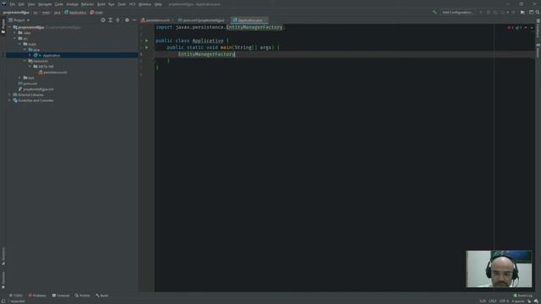This screenshot has height=304, width=541.
Task: Click UTF-8 encoding in status bar
Action: click(x=504, y=301)
